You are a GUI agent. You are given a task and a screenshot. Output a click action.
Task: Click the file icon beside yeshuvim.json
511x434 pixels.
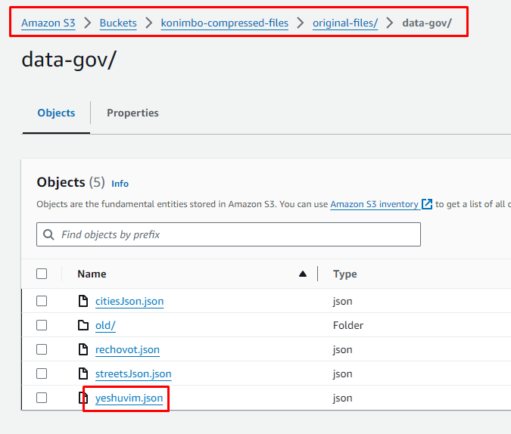tap(83, 398)
